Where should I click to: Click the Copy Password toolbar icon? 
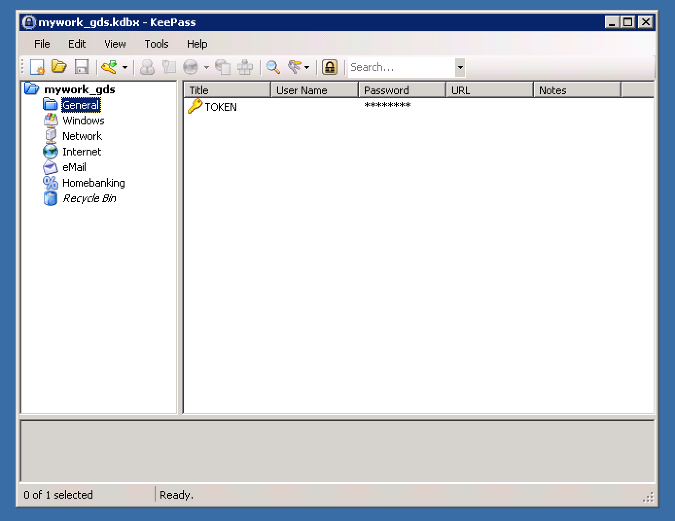[169, 67]
